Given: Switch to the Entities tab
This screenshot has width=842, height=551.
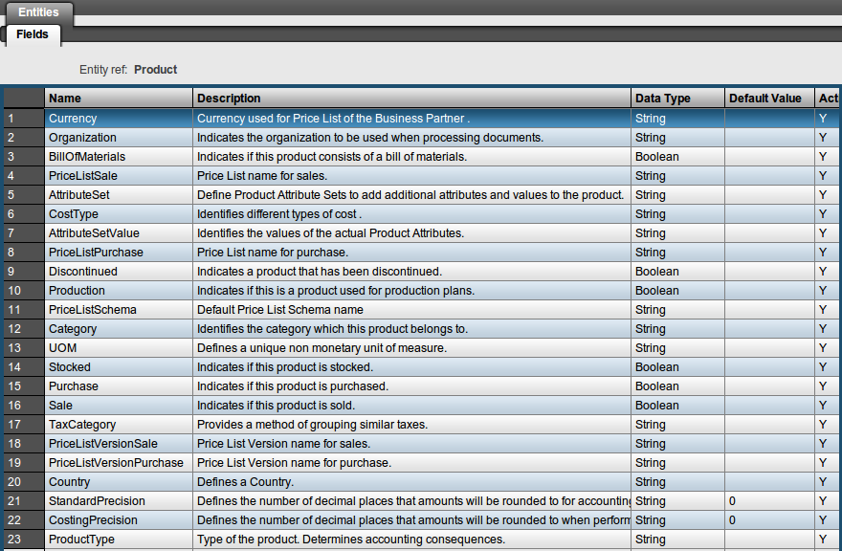Looking at the screenshot, I should (x=37, y=12).
